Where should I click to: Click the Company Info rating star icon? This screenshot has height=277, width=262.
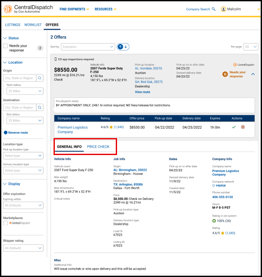[x=222, y=233]
